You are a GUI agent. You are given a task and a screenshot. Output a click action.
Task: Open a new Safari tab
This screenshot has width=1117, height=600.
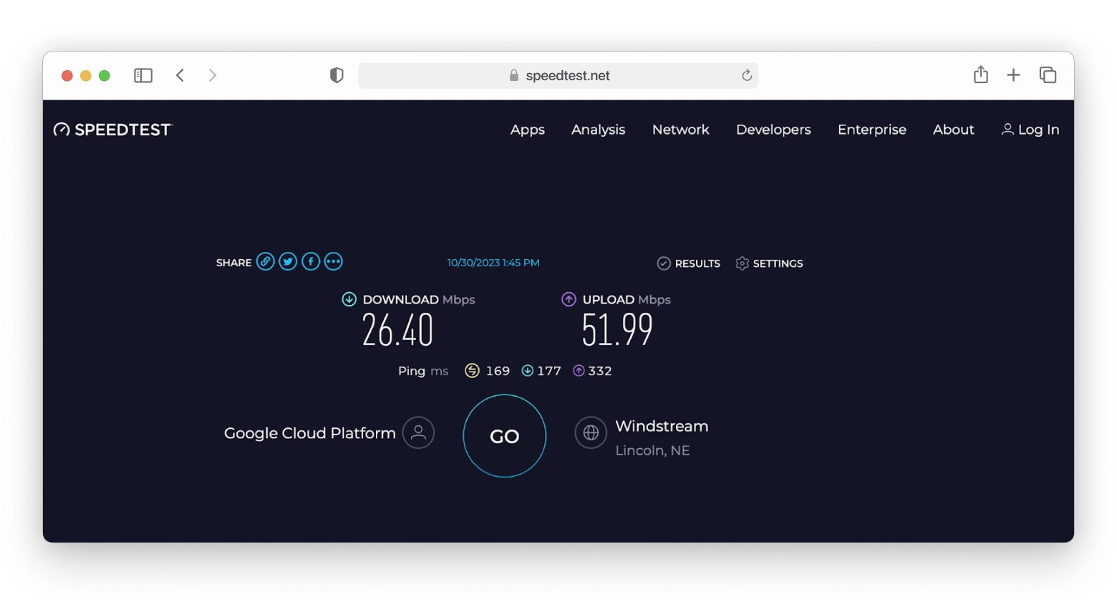[1013, 75]
